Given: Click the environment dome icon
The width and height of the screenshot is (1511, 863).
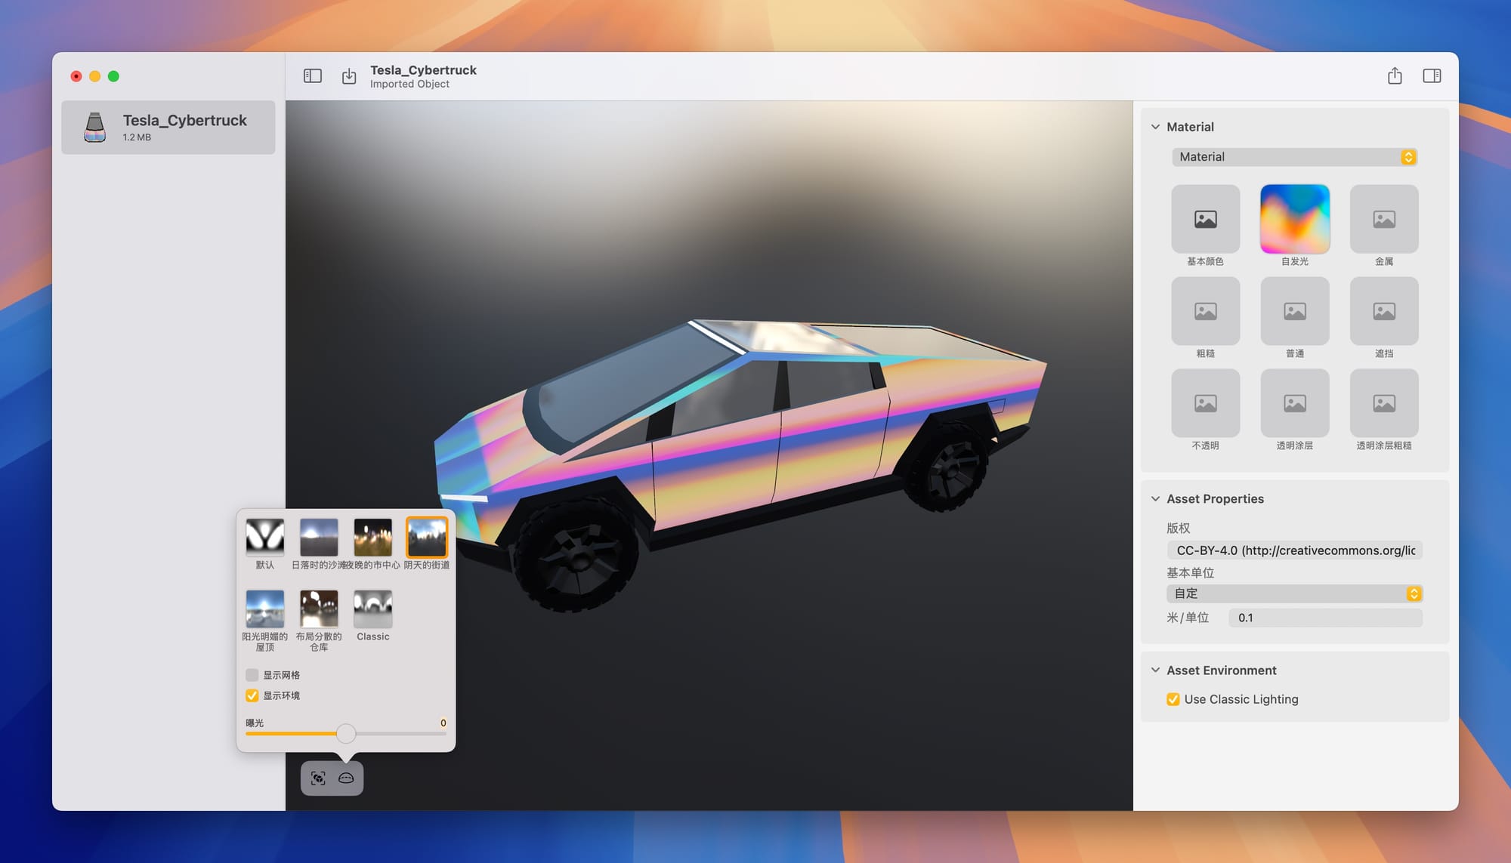Looking at the screenshot, I should click(346, 778).
